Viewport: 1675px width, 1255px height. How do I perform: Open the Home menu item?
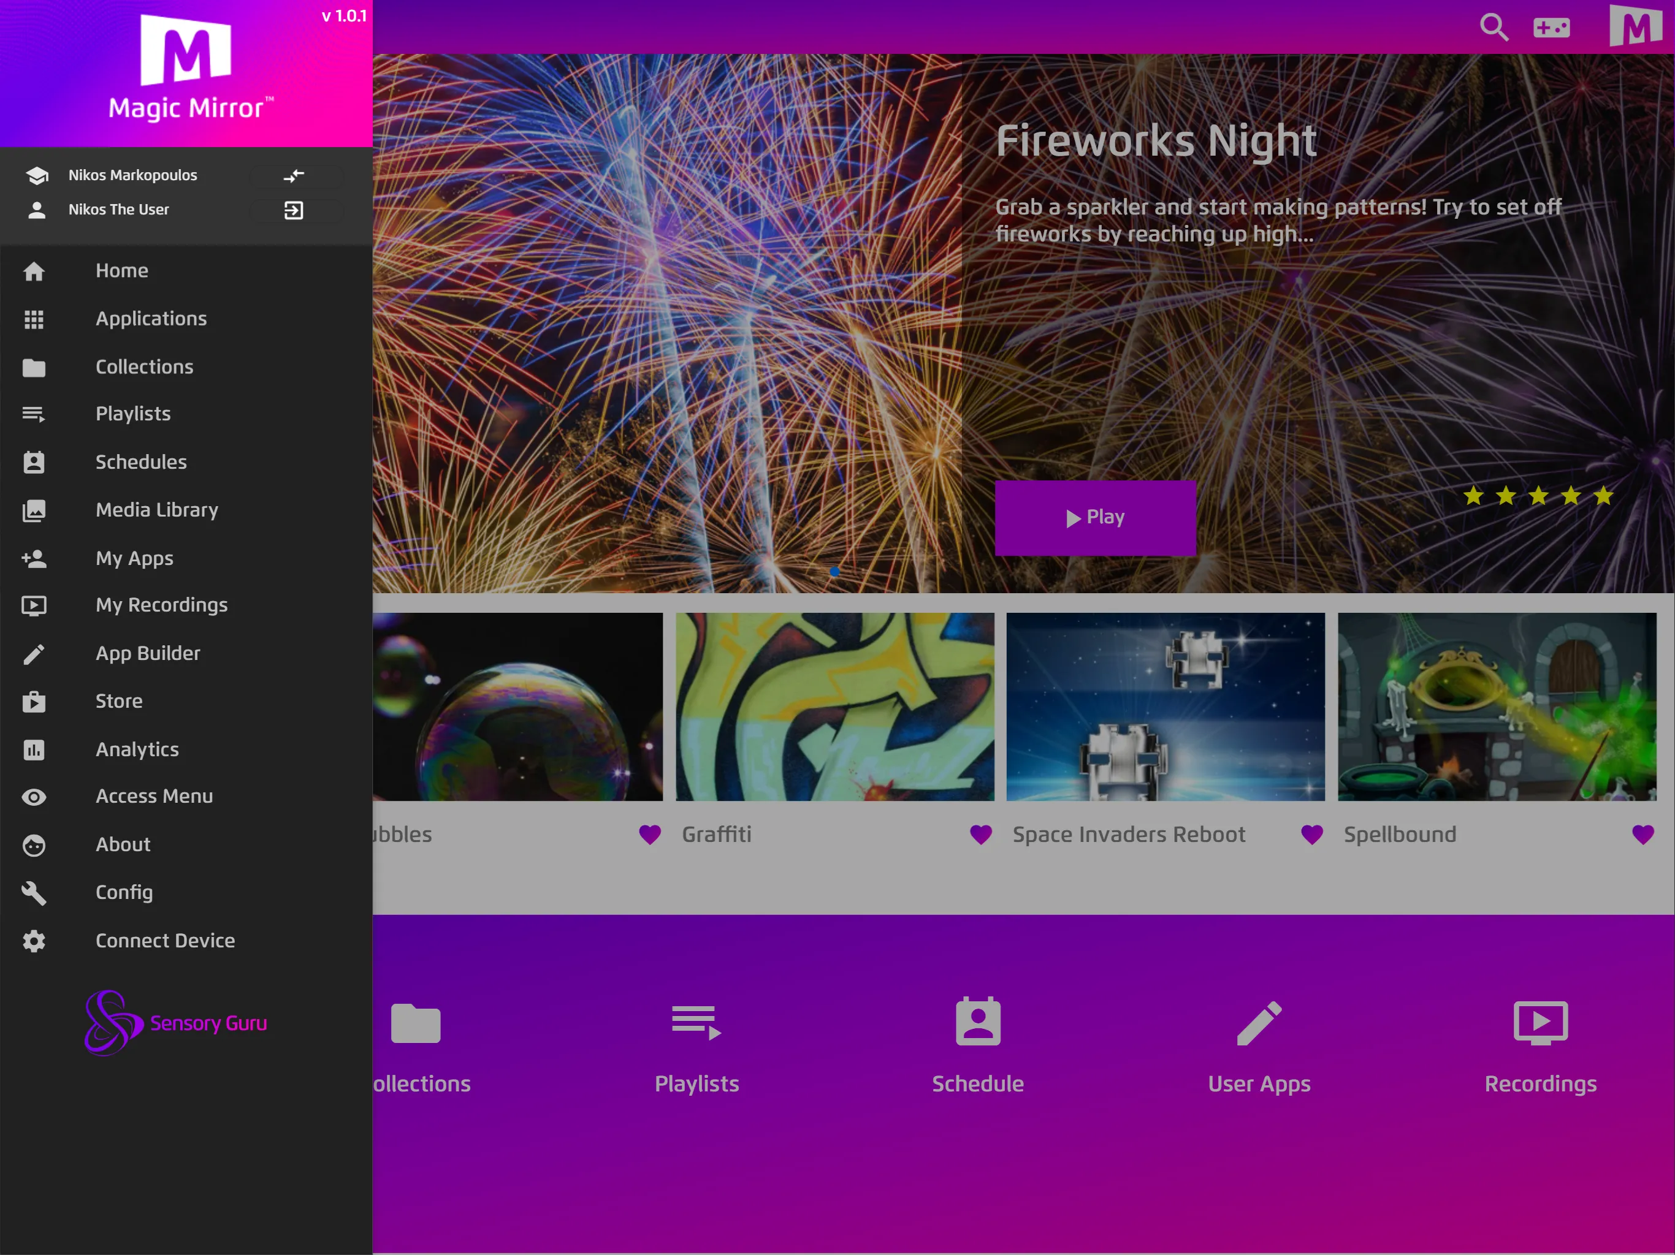coord(121,269)
